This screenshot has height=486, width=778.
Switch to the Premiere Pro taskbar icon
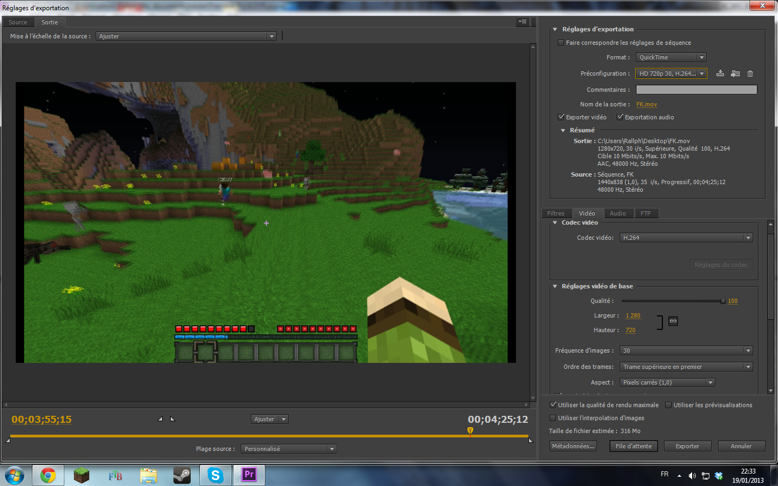(249, 475)
